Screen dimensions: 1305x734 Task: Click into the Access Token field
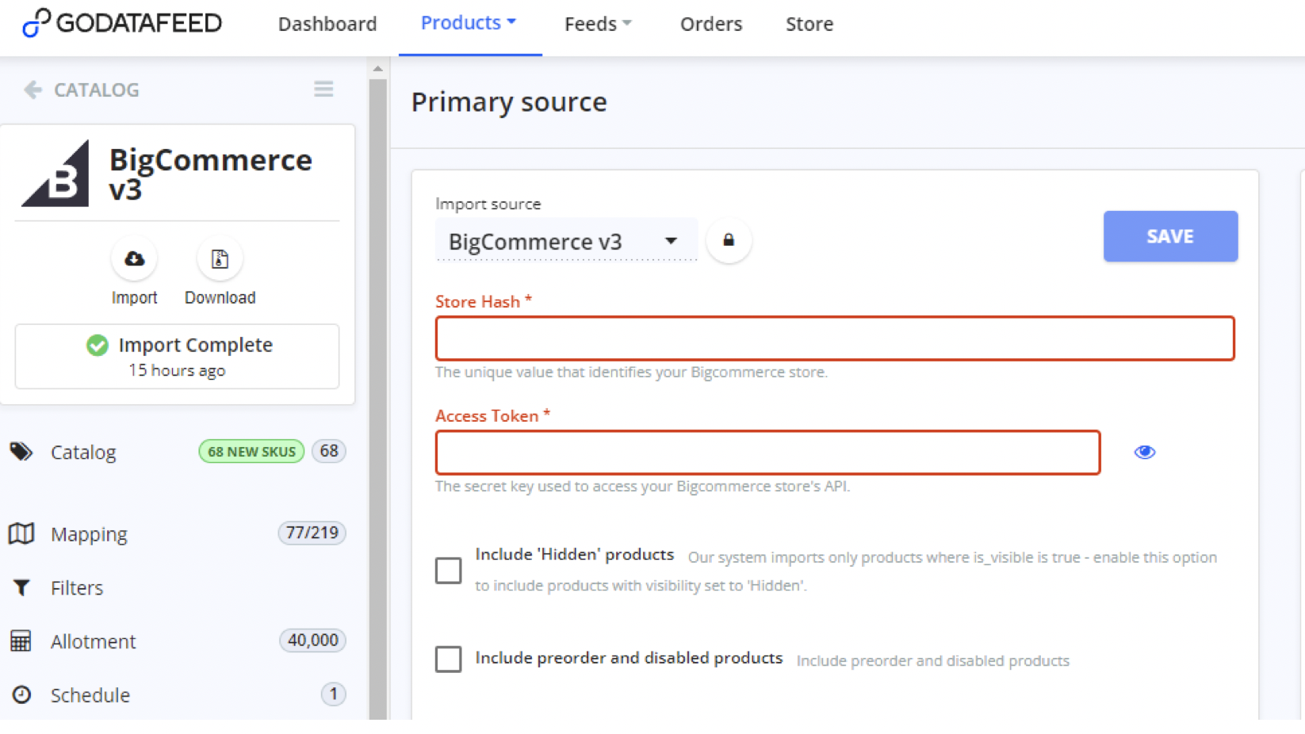click(x=767, y=453)
